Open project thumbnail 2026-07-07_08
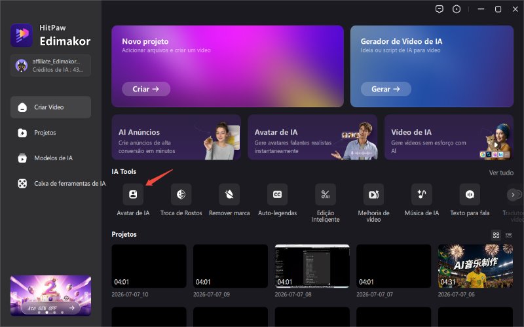The height and width of the screenshot is (327, 524). [x=312, y=266]
